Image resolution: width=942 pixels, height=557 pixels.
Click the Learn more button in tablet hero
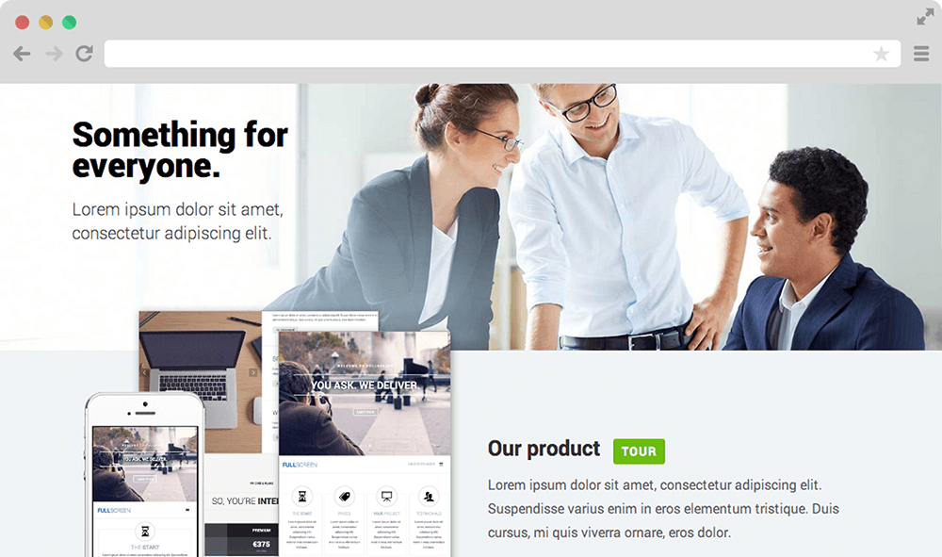[x=365, y=412]
